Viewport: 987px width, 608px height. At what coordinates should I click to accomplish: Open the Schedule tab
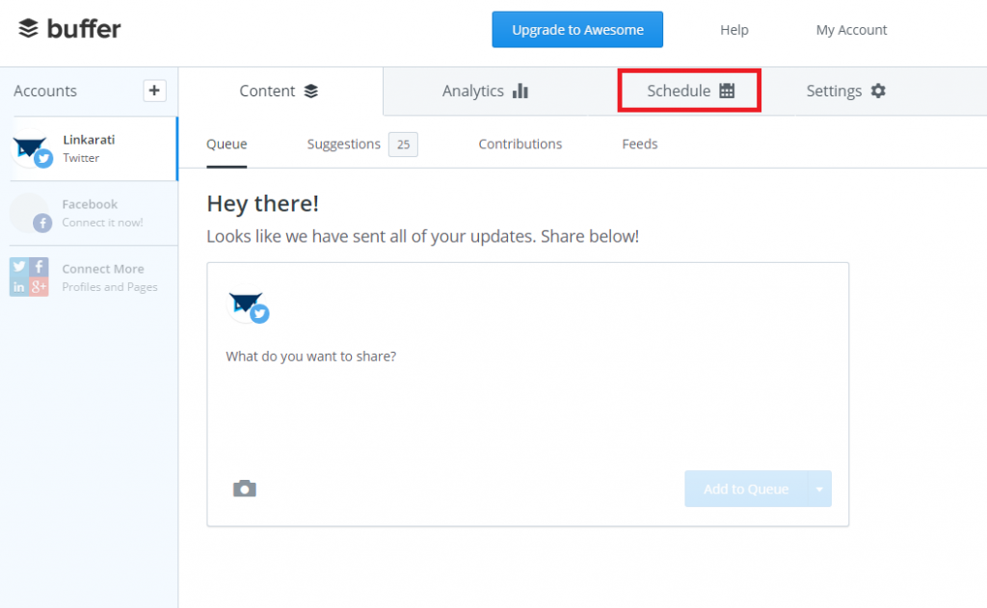(x=690, y=91)
